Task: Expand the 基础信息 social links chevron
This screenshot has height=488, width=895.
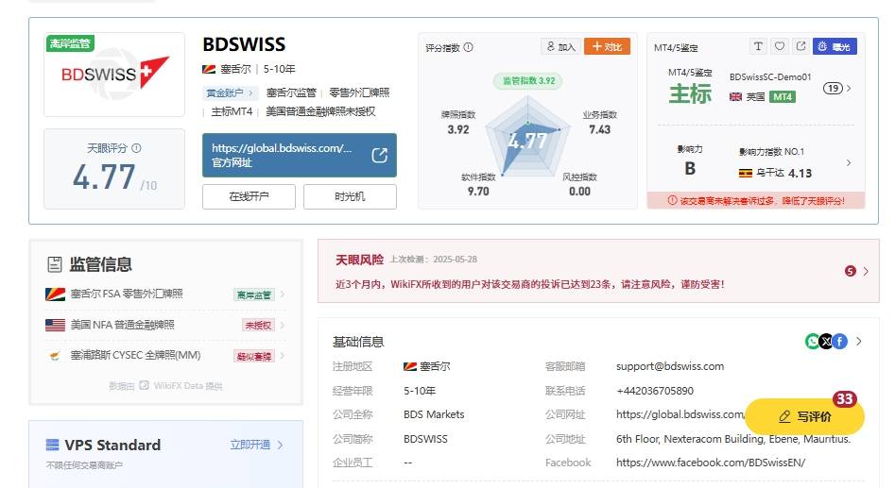Action: 859,342
